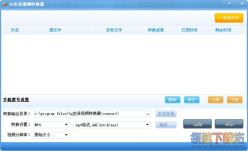
Task: Expand the mp4格式,AAC(xvid/aac) codec dropdown
Action: [x=147, y=125]
